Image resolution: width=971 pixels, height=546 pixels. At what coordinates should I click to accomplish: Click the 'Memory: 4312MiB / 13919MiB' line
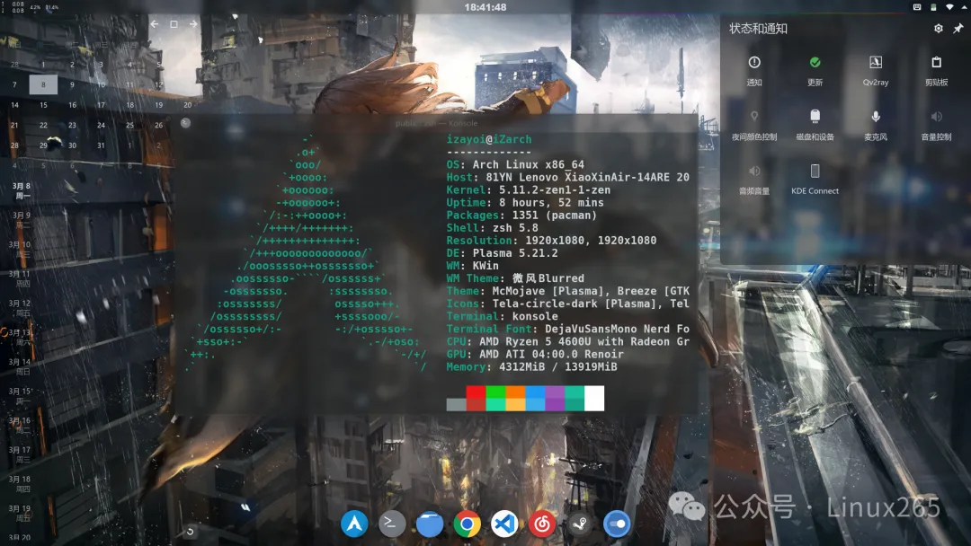click(x=532, y=366)
